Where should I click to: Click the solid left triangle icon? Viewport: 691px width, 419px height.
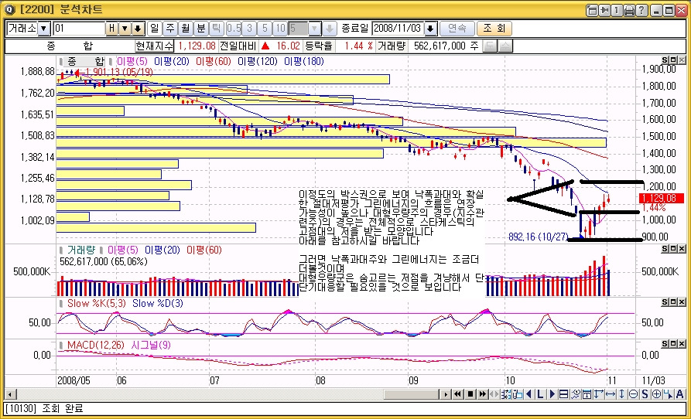(x=529, y=394)
